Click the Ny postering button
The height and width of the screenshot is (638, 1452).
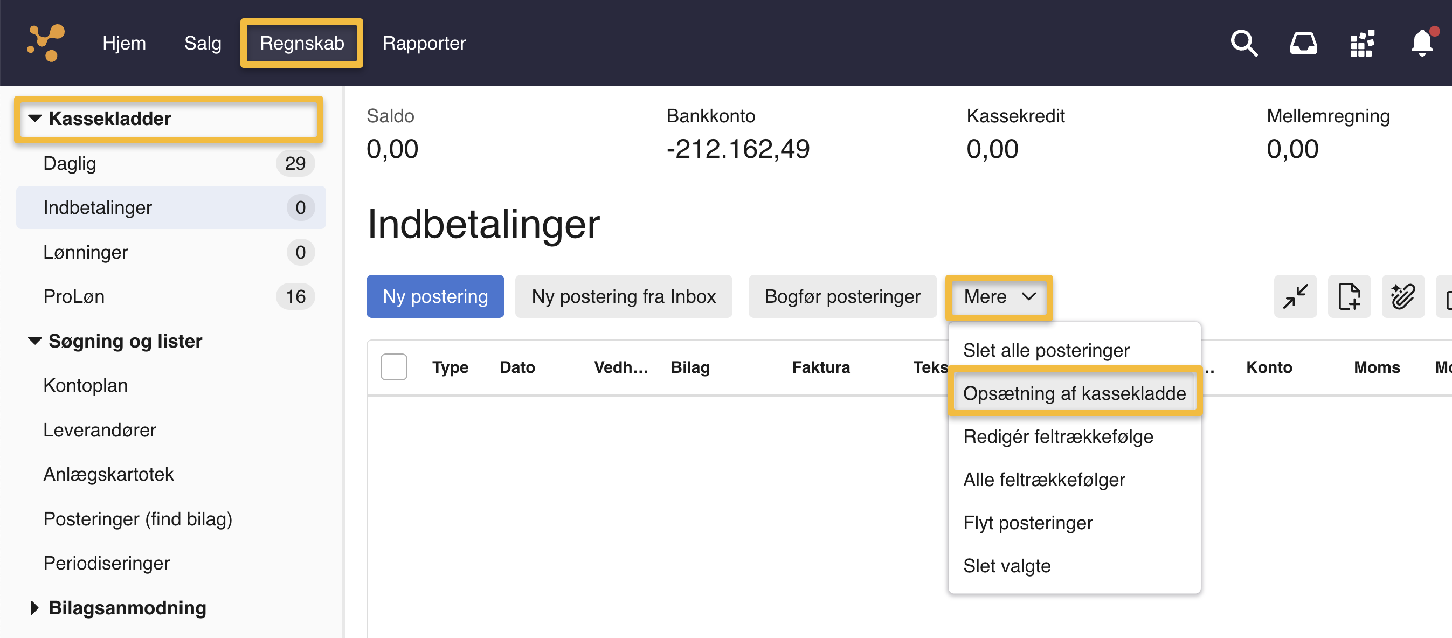[x=435, y=296]
